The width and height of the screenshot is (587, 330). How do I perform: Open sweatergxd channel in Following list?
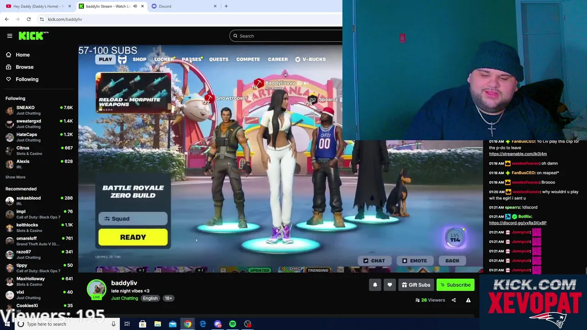(39, 124)
